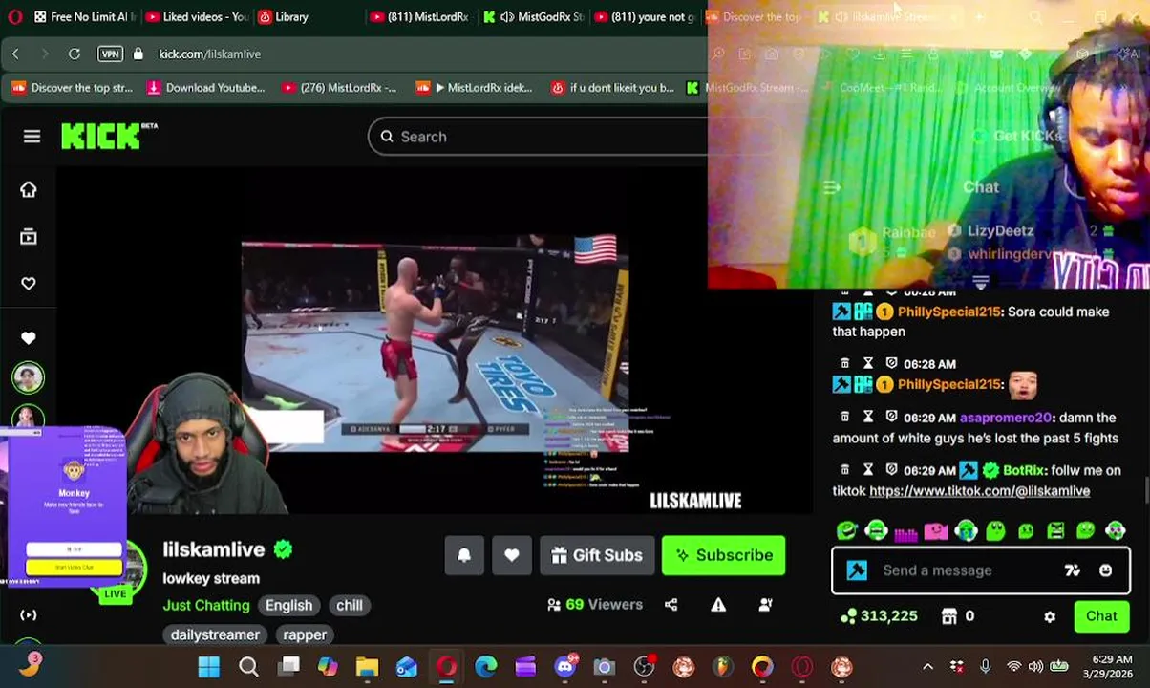This screenshot has height=688, width=1150.
Task: Pick the pink square emote in the emote row
Action: coord(936,530)
